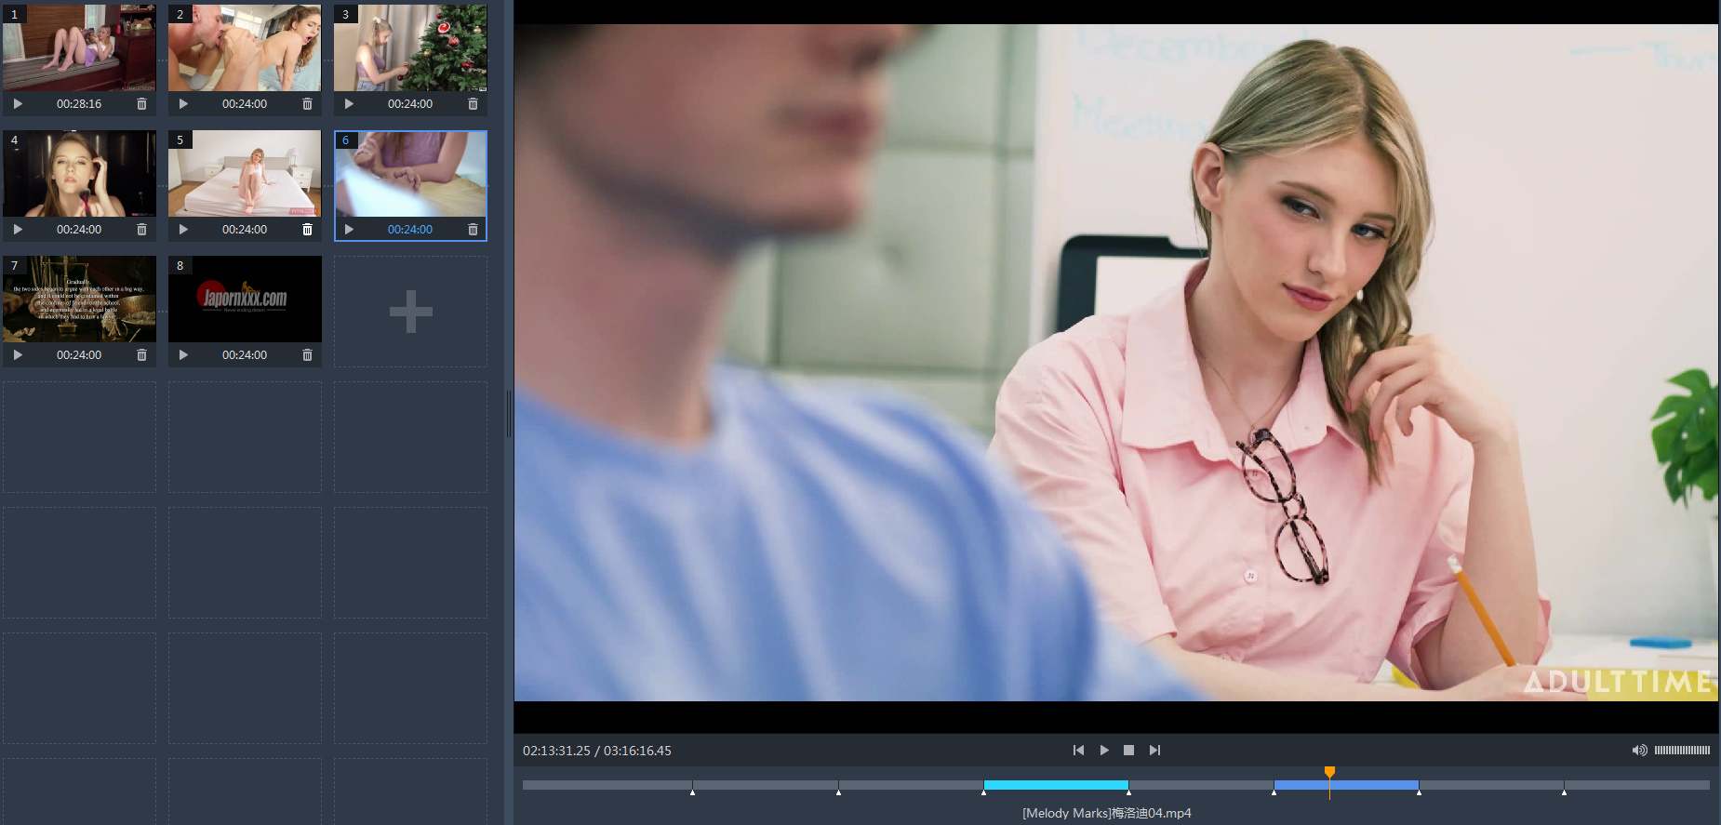
Task: Play clip 1 in the clip list
Action: [18, 104]
